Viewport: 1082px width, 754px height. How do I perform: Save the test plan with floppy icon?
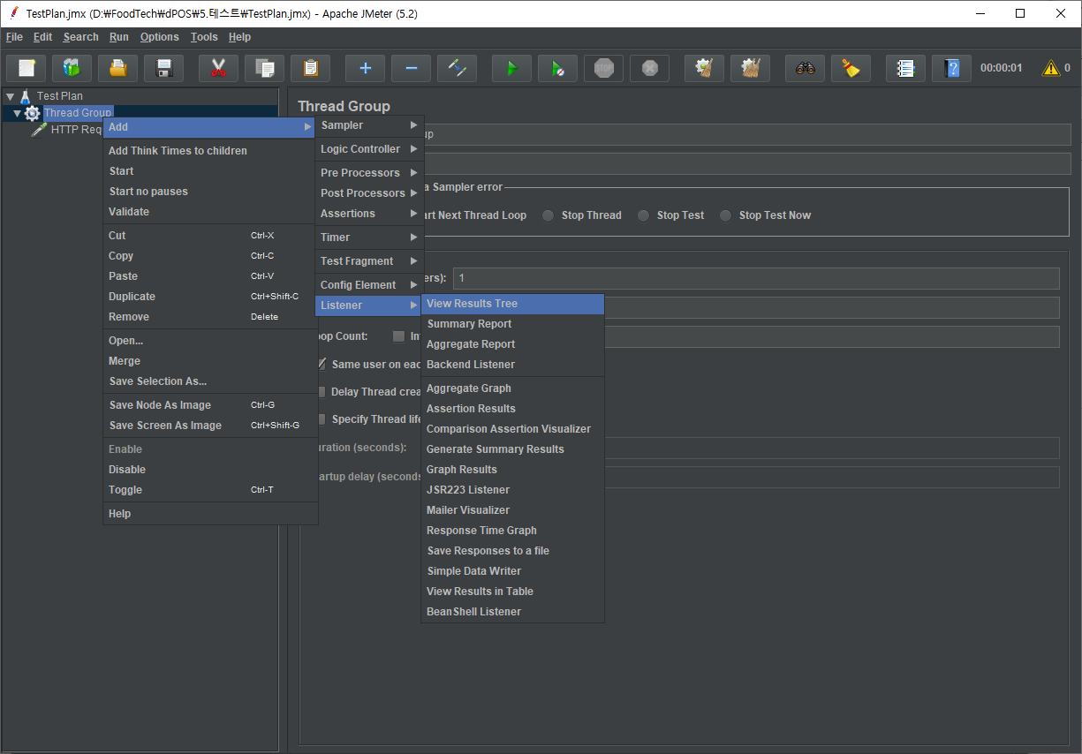(164, 68)
